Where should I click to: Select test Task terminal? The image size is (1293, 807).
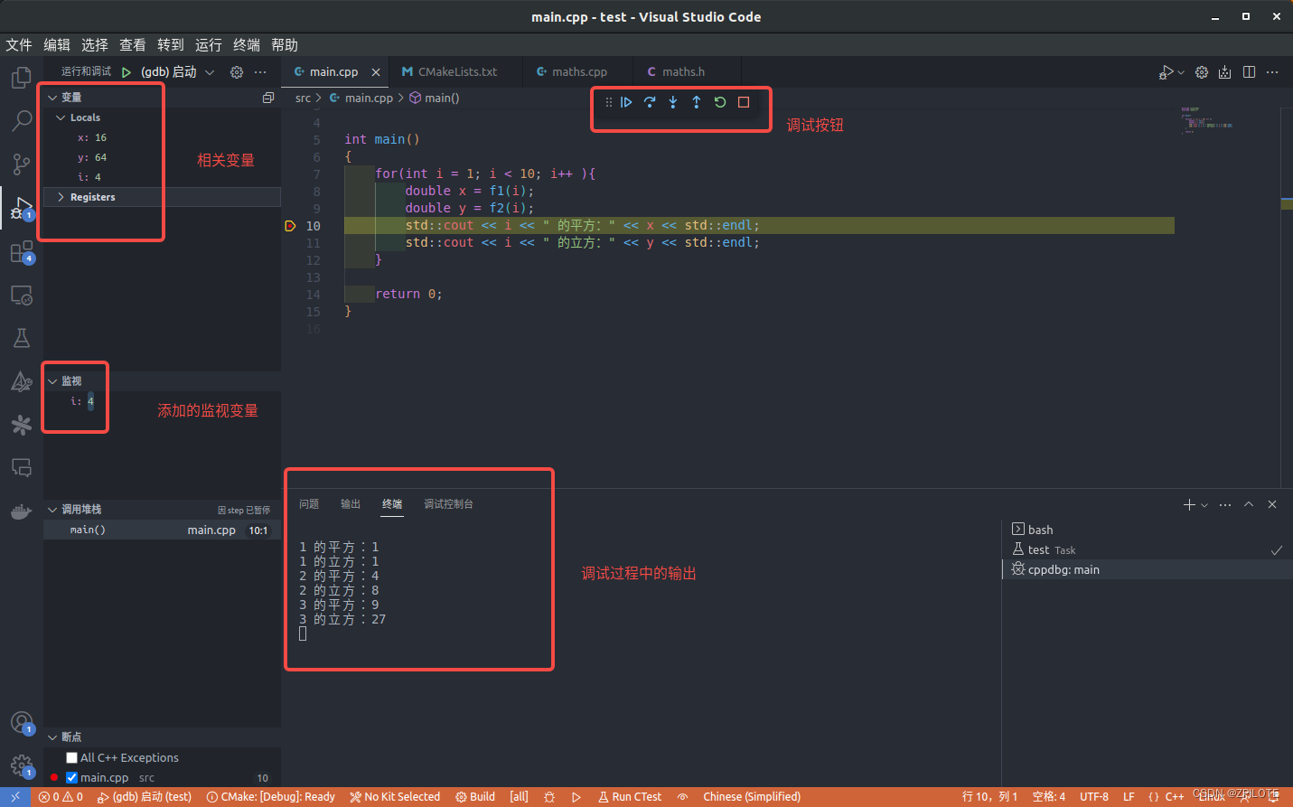pos(1148,549)
